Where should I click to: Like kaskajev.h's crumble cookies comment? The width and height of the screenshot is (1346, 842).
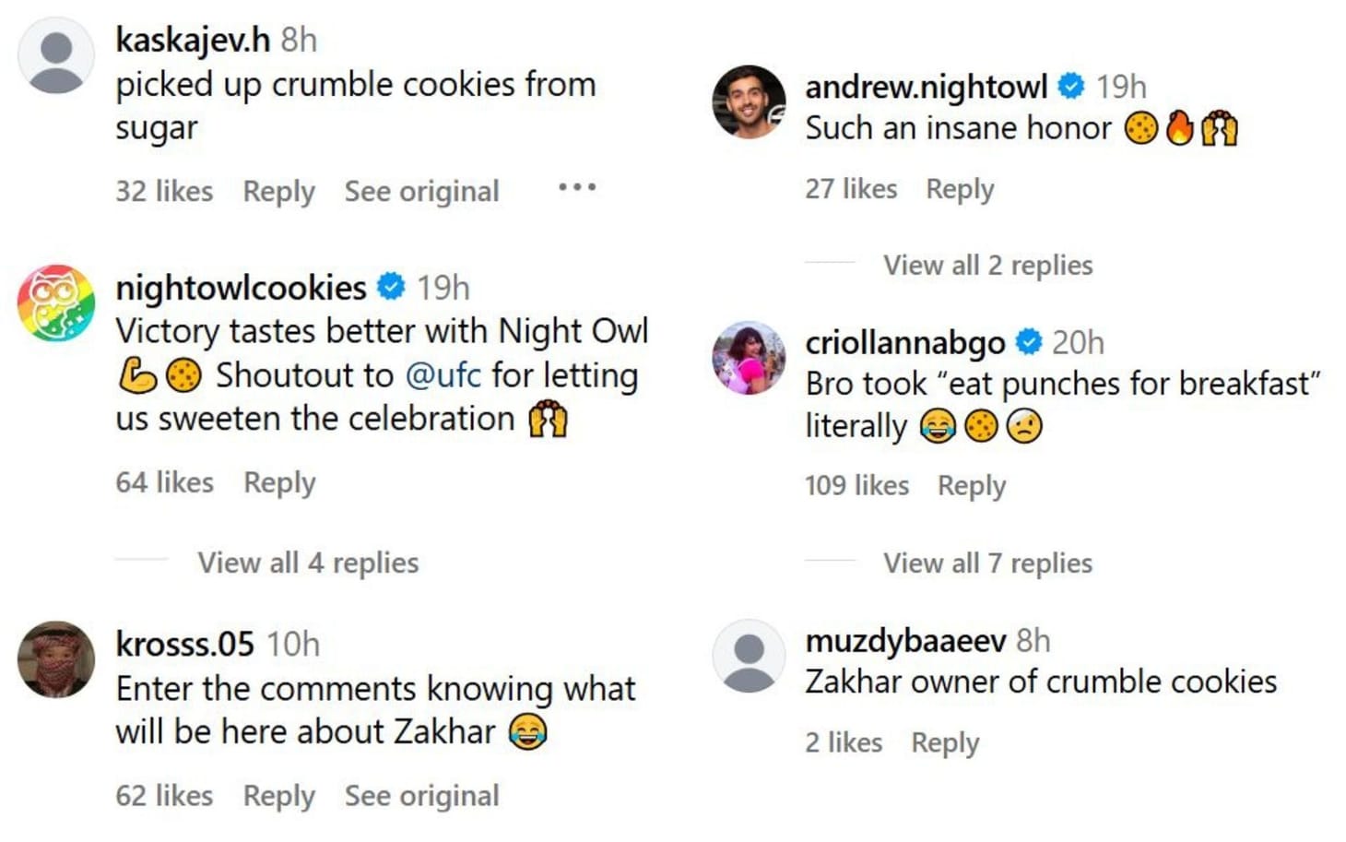[162, 191]
